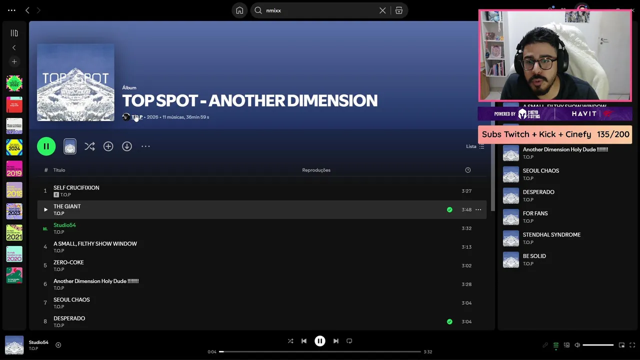Screen dimensions: 640x360
Task: Toggle the saved checkmark on THE GIANT
Action: tap(449, 209)
